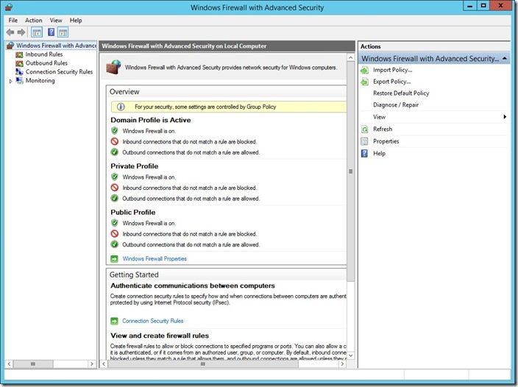Click the center pane scroll up arrow
The width and height of the screenshot is (518, 387).
[x=350, y=58]
